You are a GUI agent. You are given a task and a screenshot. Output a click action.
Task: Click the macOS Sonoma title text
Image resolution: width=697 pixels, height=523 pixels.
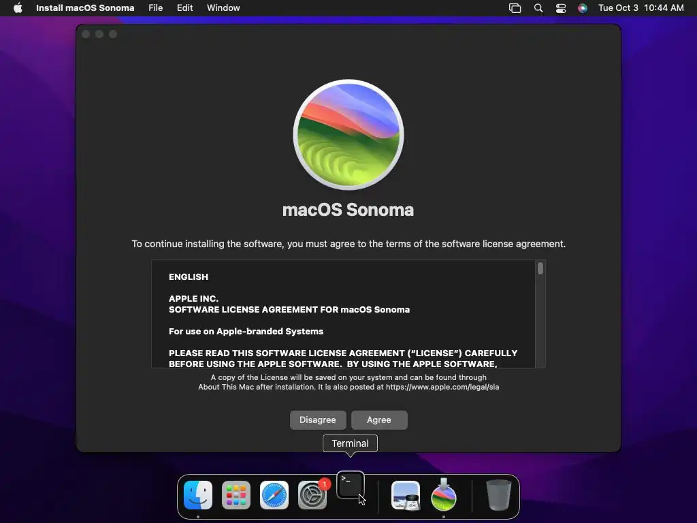348,210
